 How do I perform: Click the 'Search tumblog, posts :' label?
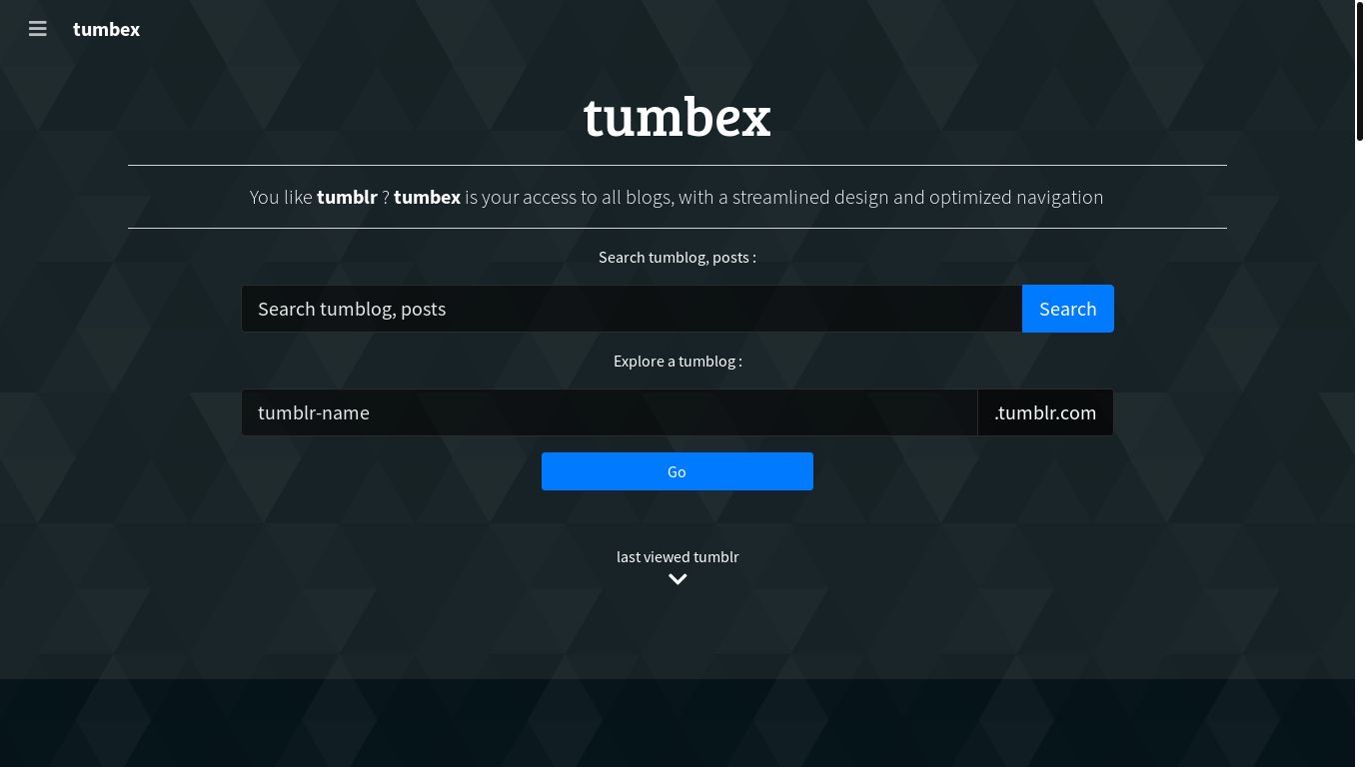pyautogui.click(x=678, y=257)
